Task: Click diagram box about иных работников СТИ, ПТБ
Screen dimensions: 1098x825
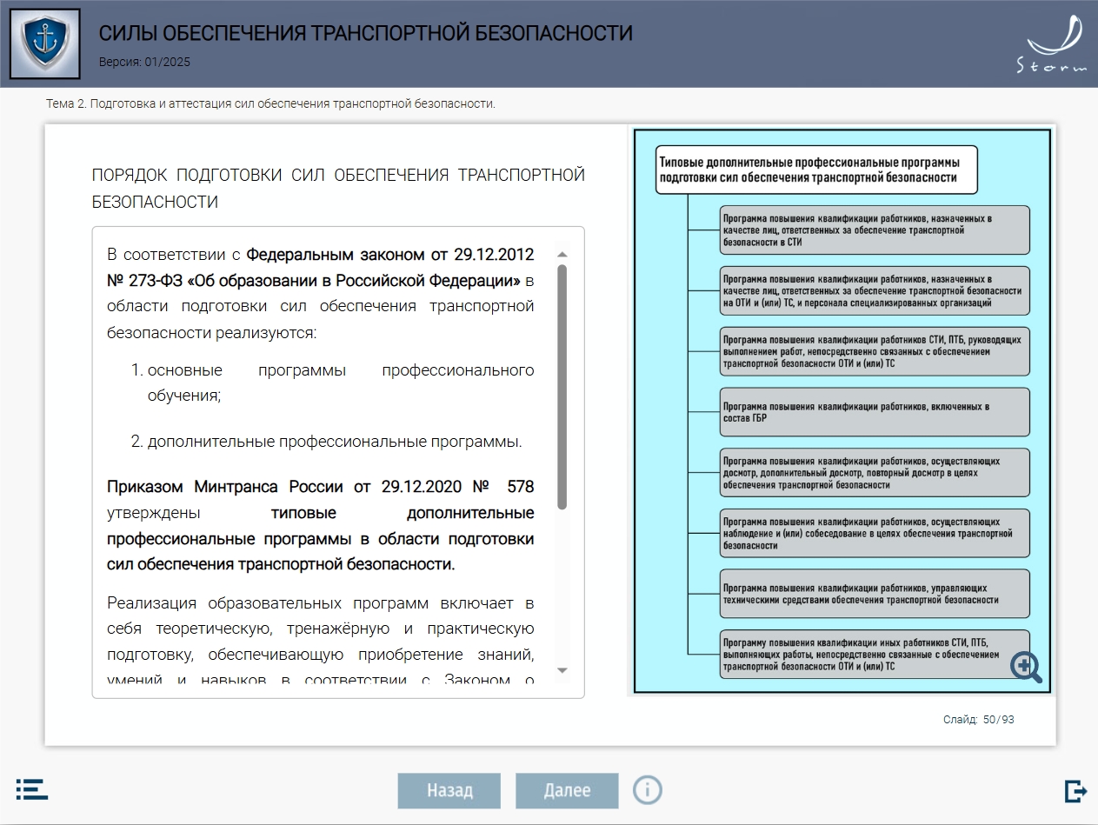Action: coord(875,655)
